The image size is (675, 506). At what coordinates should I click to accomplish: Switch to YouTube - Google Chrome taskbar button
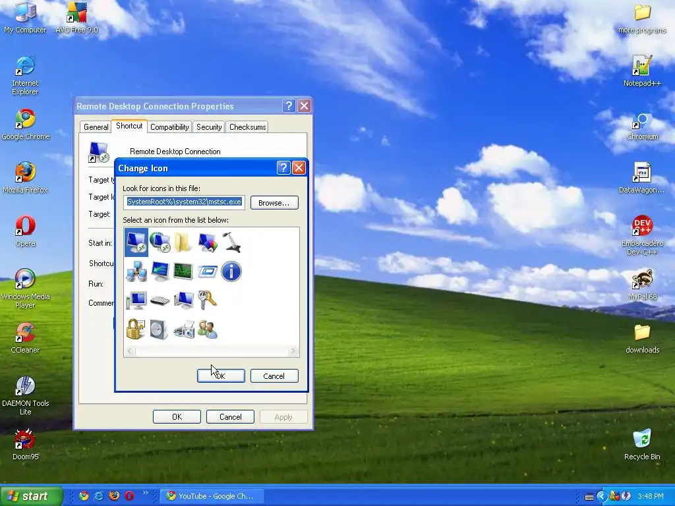pos(212,496)
